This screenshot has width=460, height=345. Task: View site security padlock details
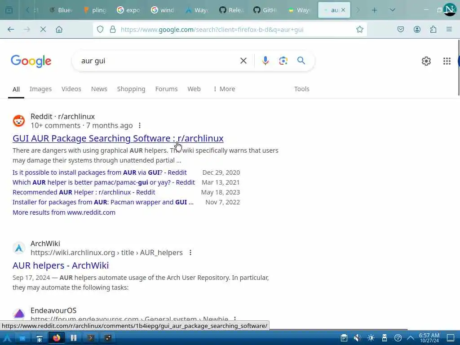point(113,29)
